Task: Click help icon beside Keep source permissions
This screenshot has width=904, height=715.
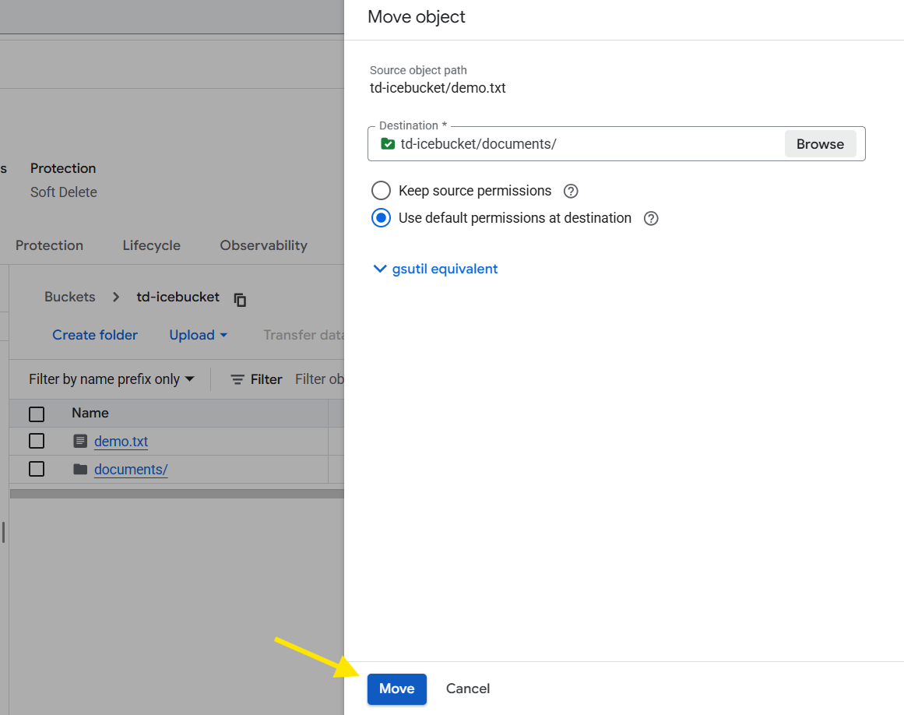Action: pyautogui.click(x=571, y=191)
